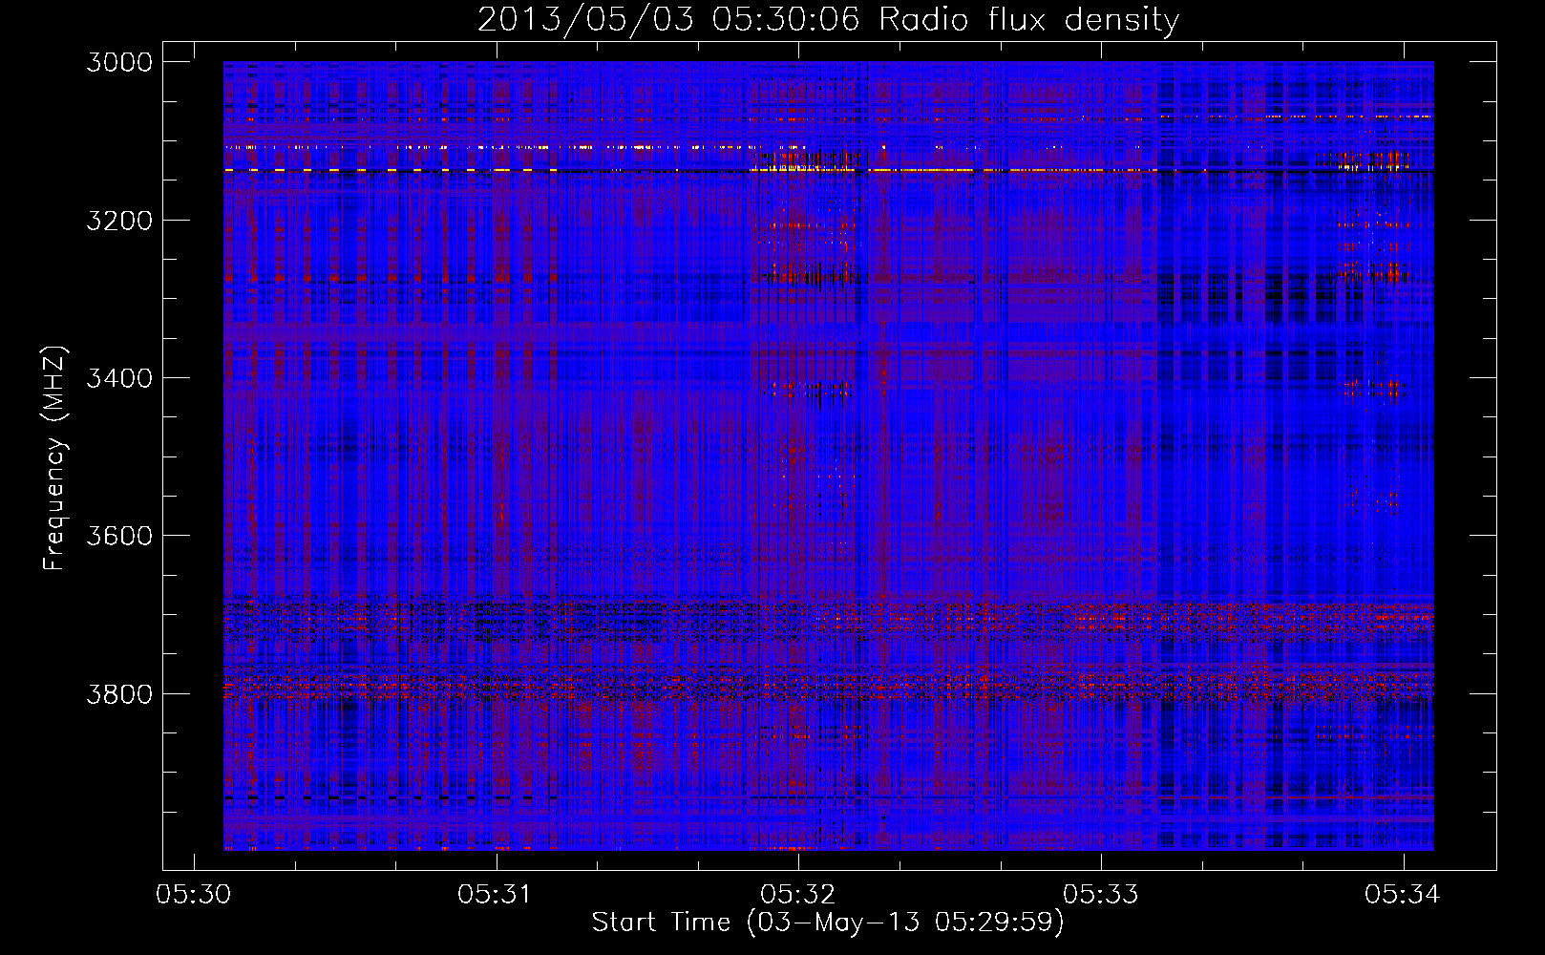Click the plot title "2013/05/03 05:30:06 Radio flux density"
Image resolution: width=1545 pixels, height=955 pixels.
(x=828, y=20)
